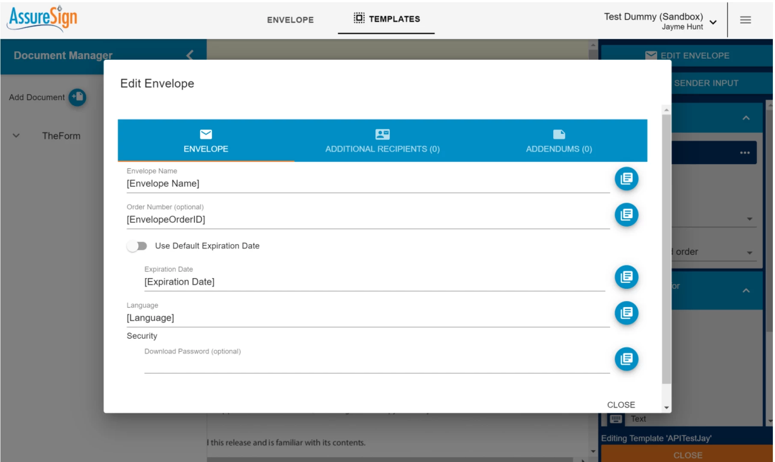Select TheForm document name

(61, 136)
